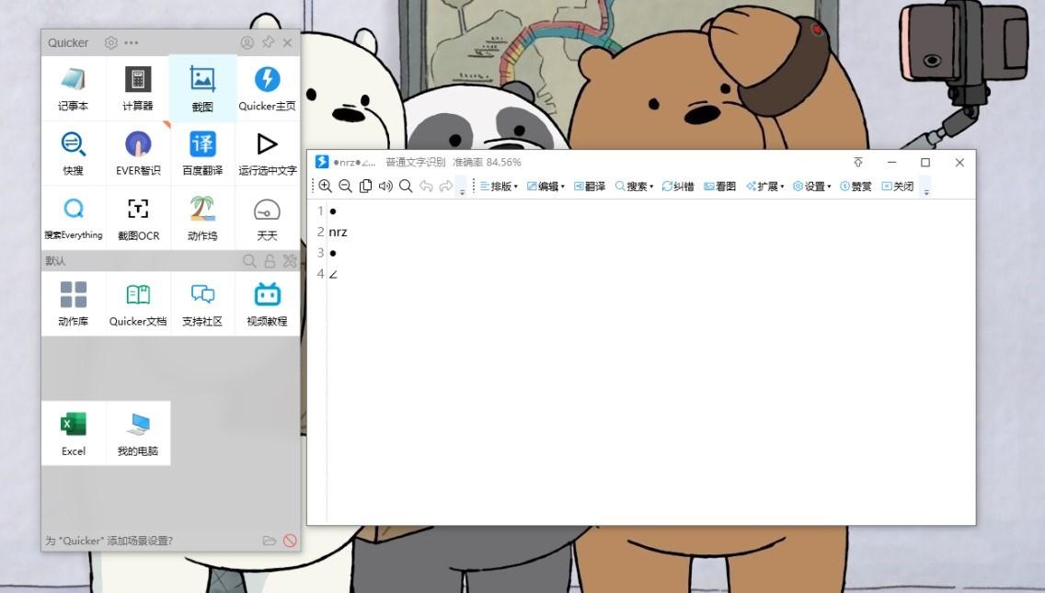Maximize the OCR result window
Image resolution: width=1045 pixels, height=593 pixels.
[925, 162]
